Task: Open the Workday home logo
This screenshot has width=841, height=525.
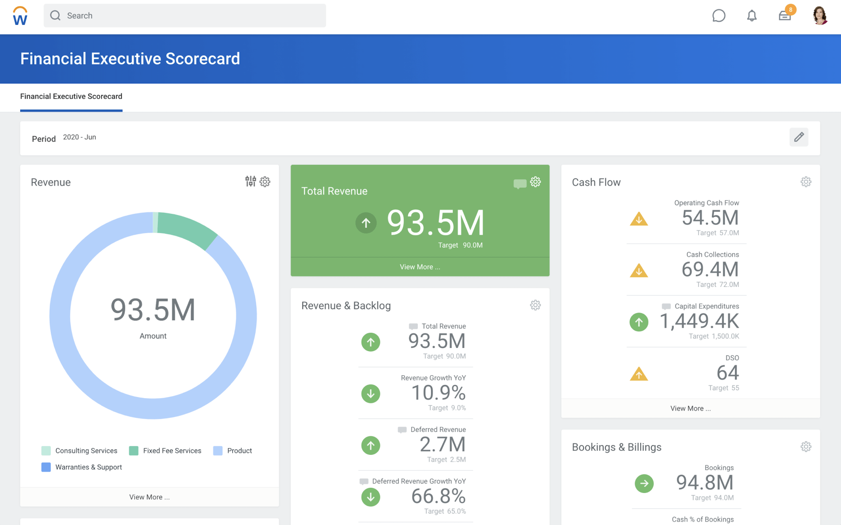Action: pos(20,16)
